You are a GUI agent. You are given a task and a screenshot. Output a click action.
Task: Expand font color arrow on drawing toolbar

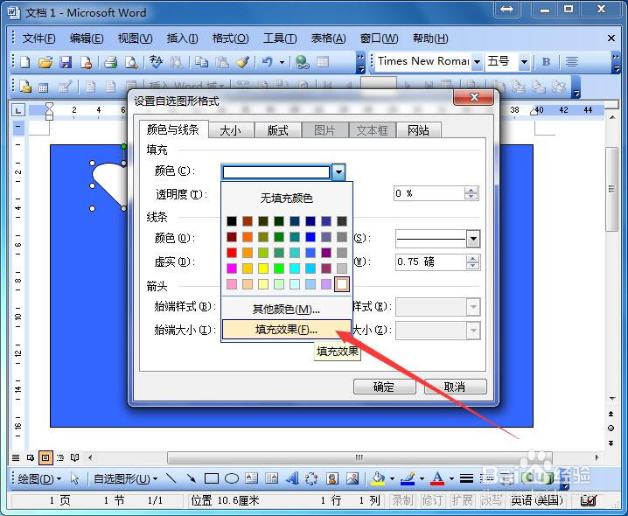coord(451,478)
